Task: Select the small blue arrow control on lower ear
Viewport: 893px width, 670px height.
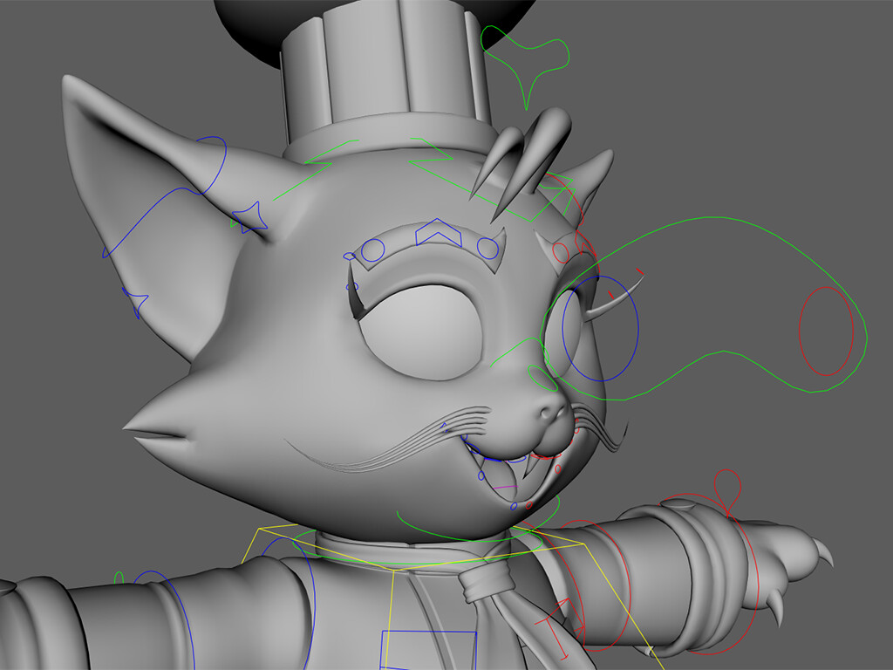Action: 135,302
